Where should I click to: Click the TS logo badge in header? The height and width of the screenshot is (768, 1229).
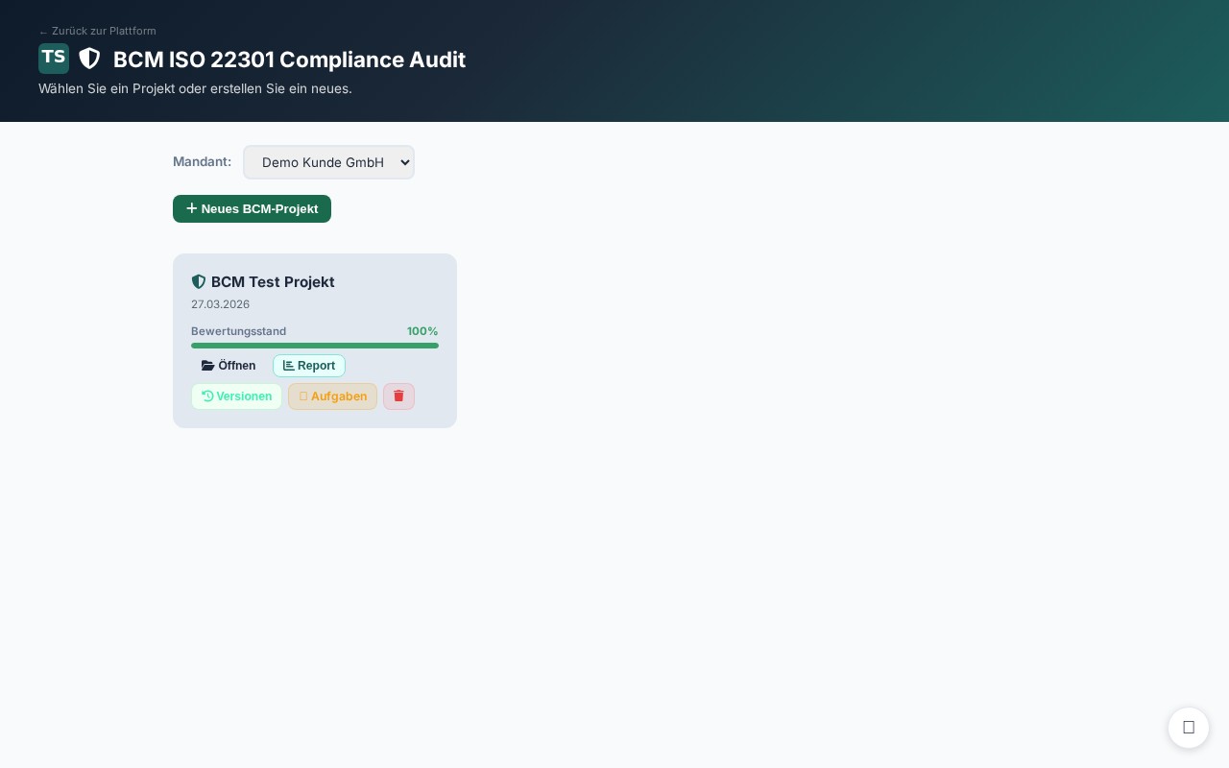(54, 59)
